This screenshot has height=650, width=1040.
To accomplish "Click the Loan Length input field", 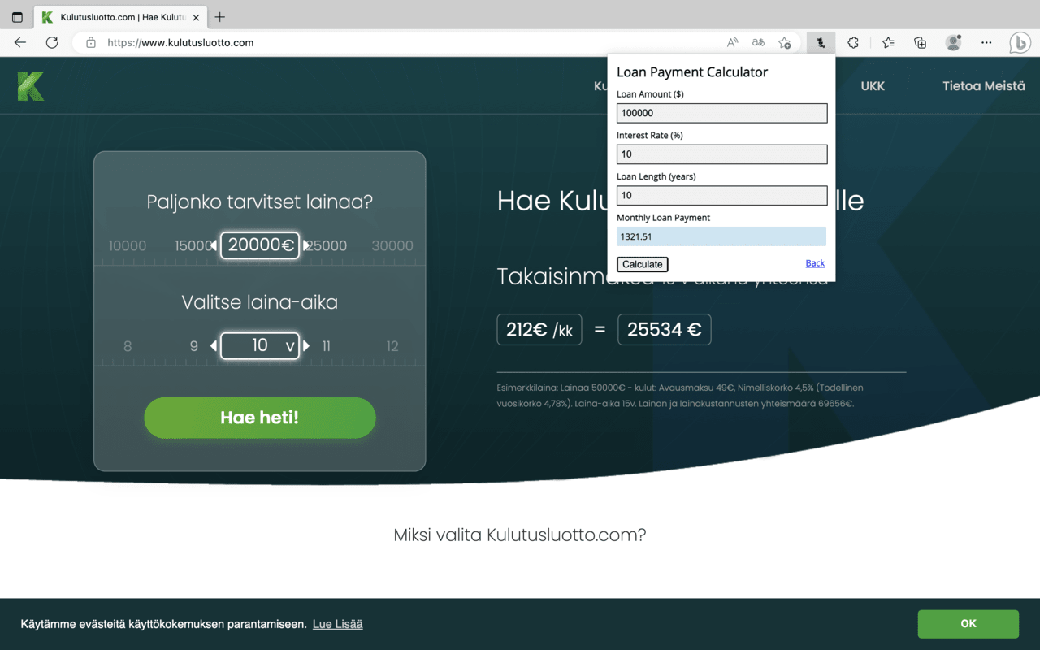I will [x=721, y=195].
